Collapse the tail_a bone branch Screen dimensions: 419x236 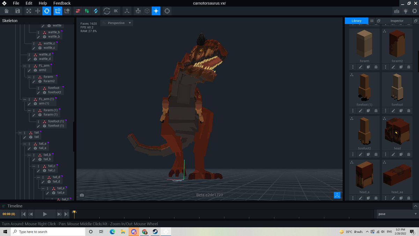[24, 144]
